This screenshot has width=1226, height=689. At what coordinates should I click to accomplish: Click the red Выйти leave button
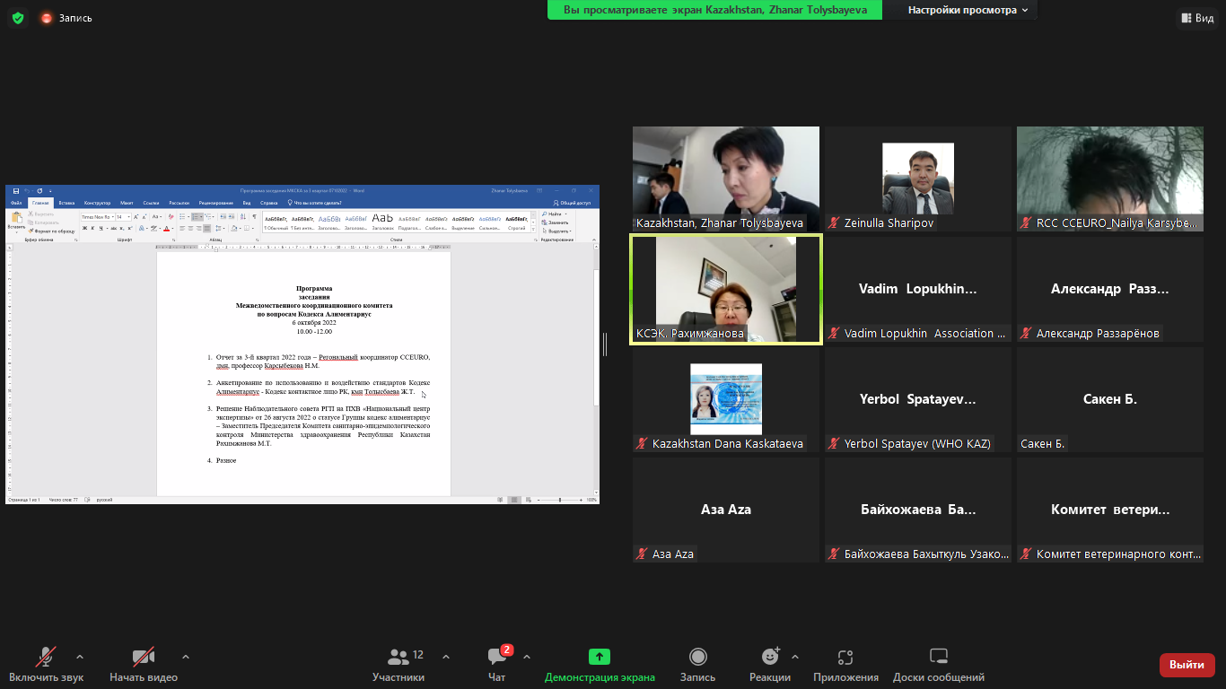(1187, 665)
